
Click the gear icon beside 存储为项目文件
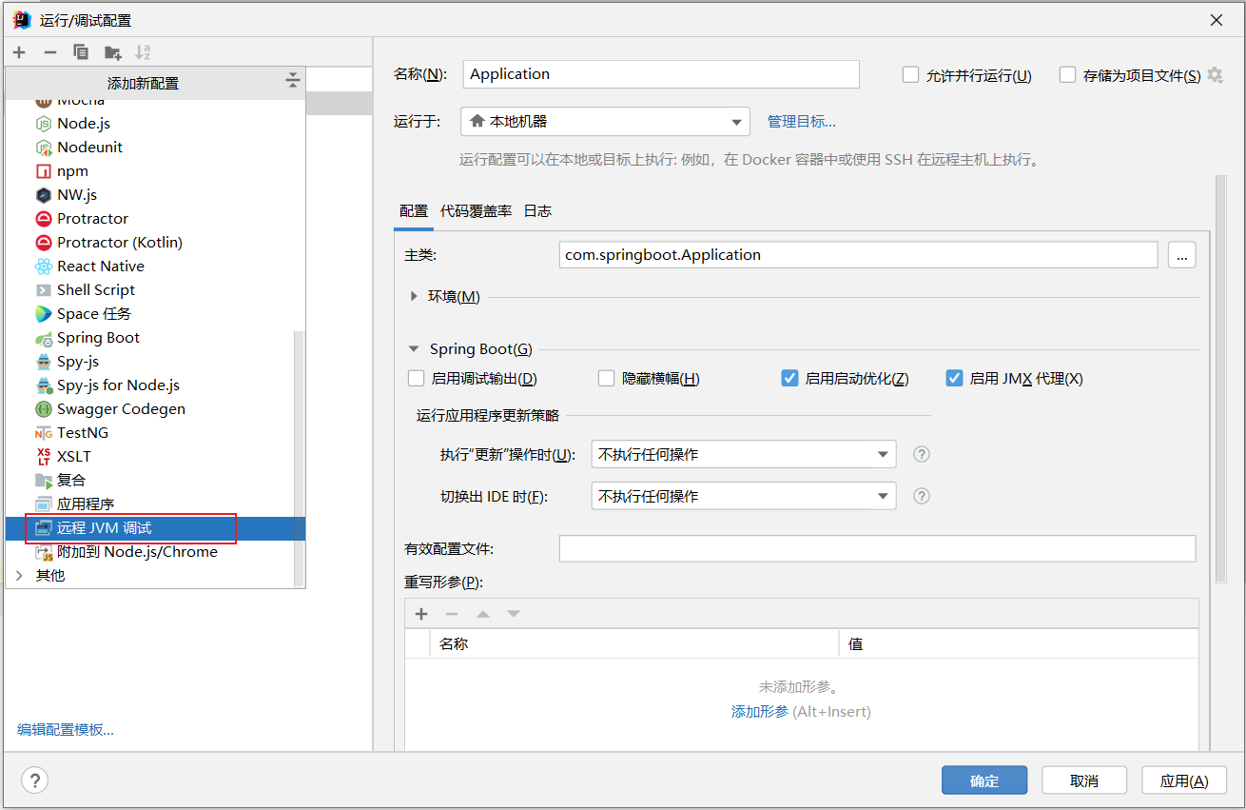pyautogui.click(x=1215, y=75)
